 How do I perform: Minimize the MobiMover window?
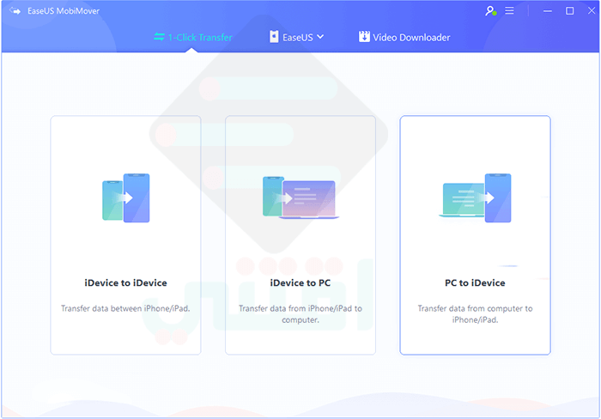(548, 11)
